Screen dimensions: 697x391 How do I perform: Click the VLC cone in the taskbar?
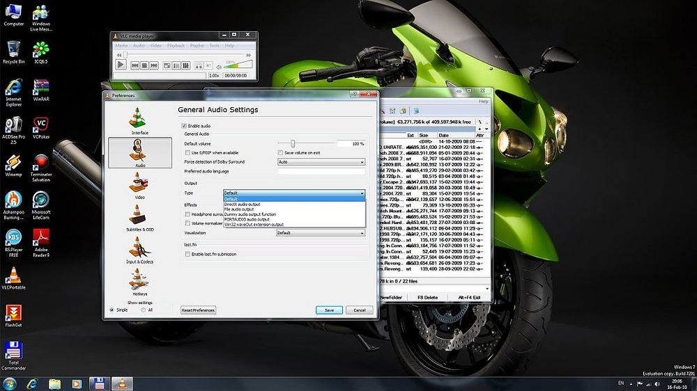pyautogui.click(x=122, y=383)
